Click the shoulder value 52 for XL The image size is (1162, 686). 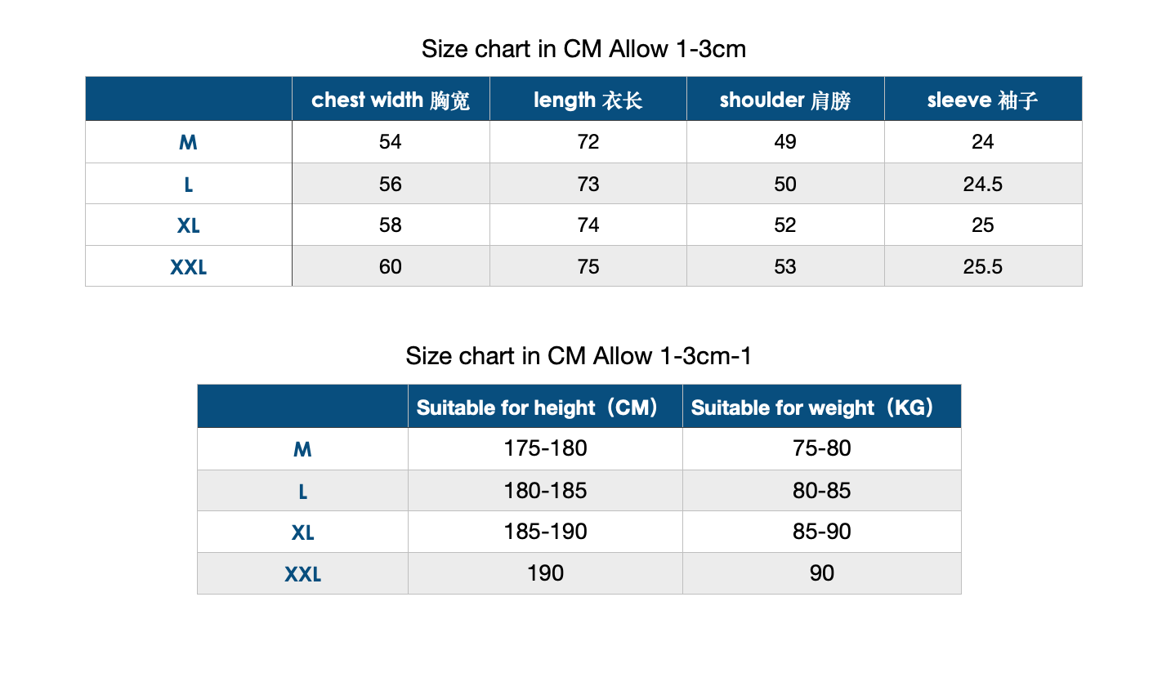click(x=785, y=225)
